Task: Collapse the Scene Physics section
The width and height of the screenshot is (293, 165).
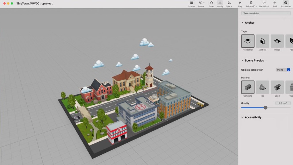Action: click(242, 61)
